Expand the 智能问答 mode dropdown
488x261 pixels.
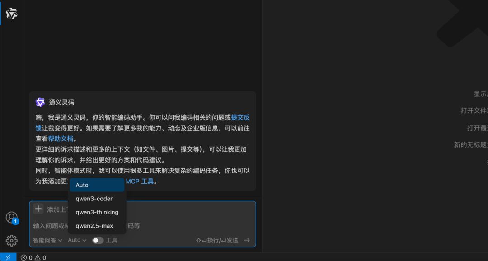click(x=47, y=240)
